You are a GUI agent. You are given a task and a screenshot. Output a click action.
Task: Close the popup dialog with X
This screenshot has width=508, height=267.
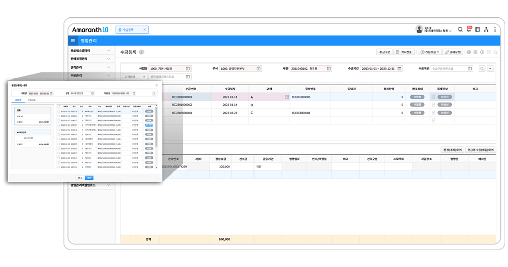(x=157, y=85)
